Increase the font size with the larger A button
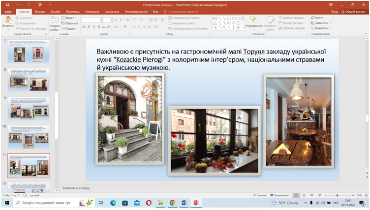 [x=116, y=20]
